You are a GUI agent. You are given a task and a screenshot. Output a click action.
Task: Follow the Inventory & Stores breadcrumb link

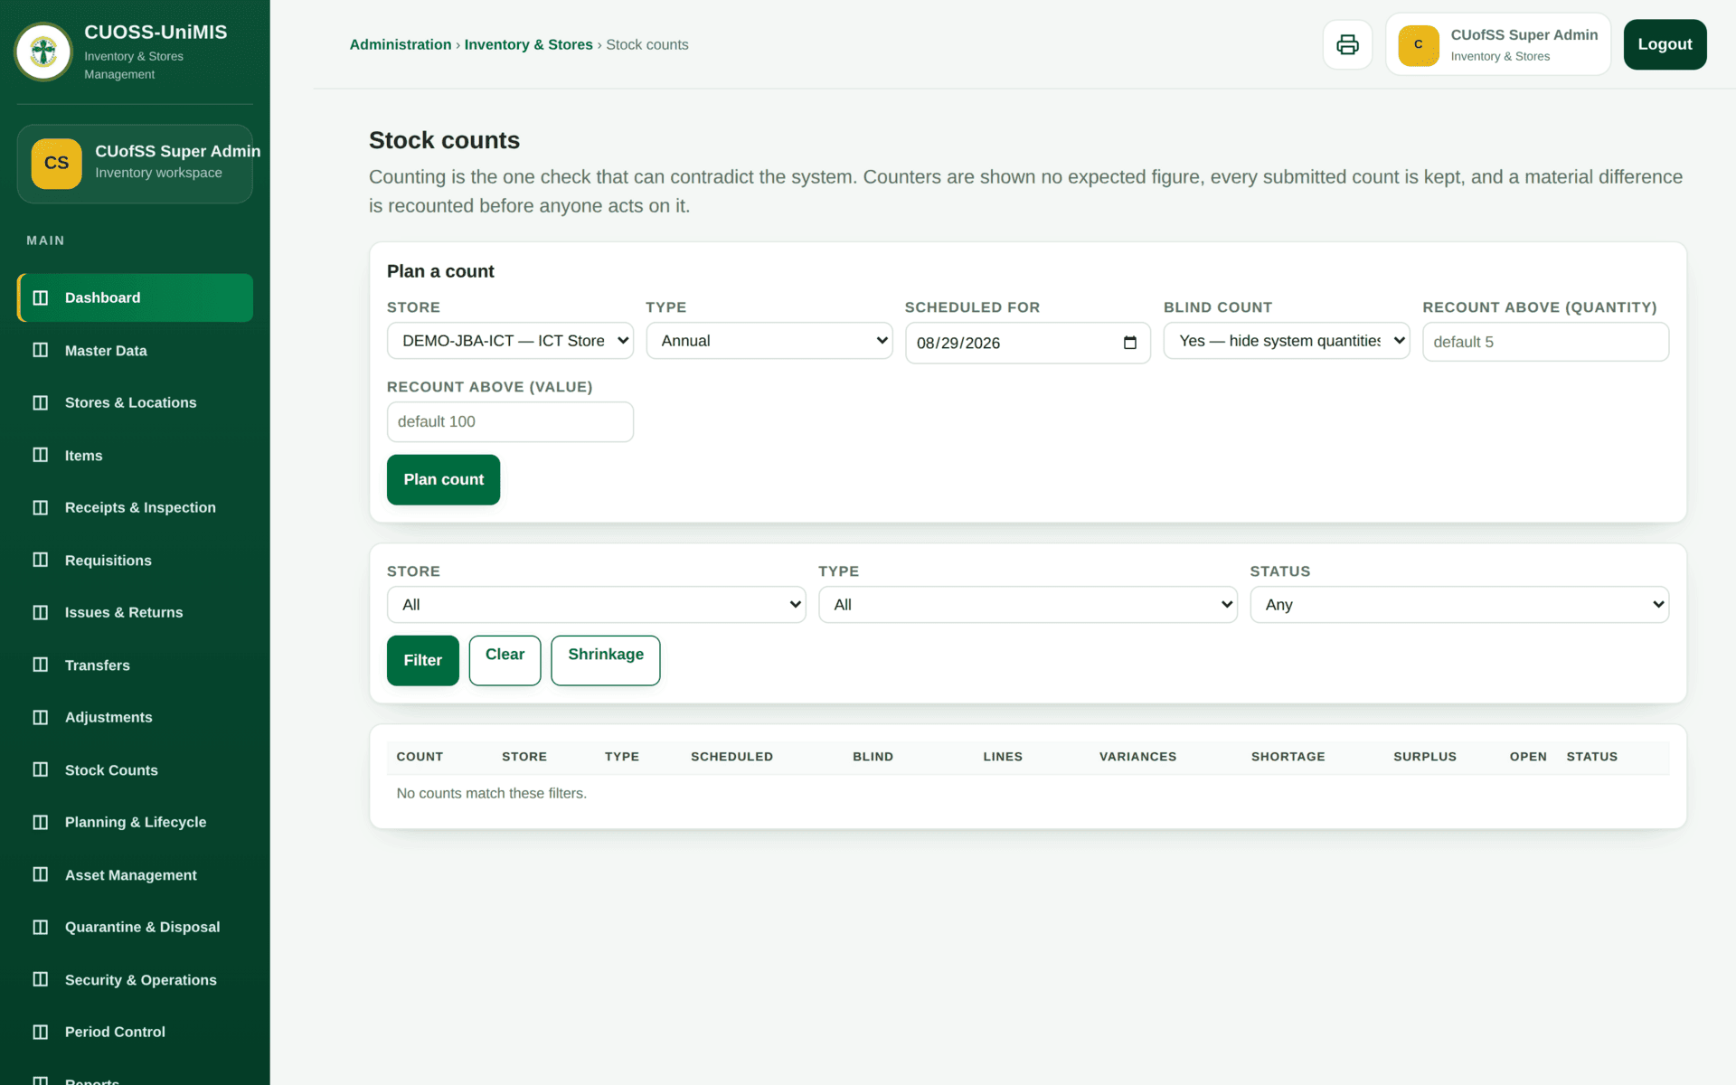point(528,44)
